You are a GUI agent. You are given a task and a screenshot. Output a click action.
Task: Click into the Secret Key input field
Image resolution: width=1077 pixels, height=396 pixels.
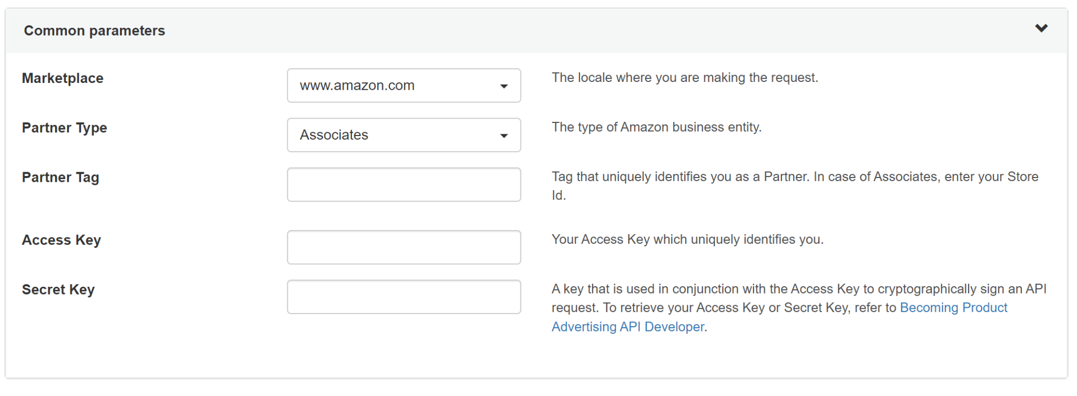coord(403,297)
